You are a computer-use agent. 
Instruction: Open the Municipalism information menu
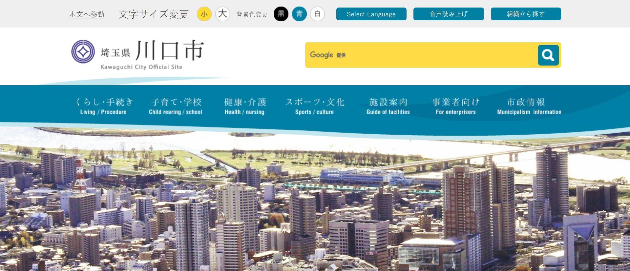point(529,106)
